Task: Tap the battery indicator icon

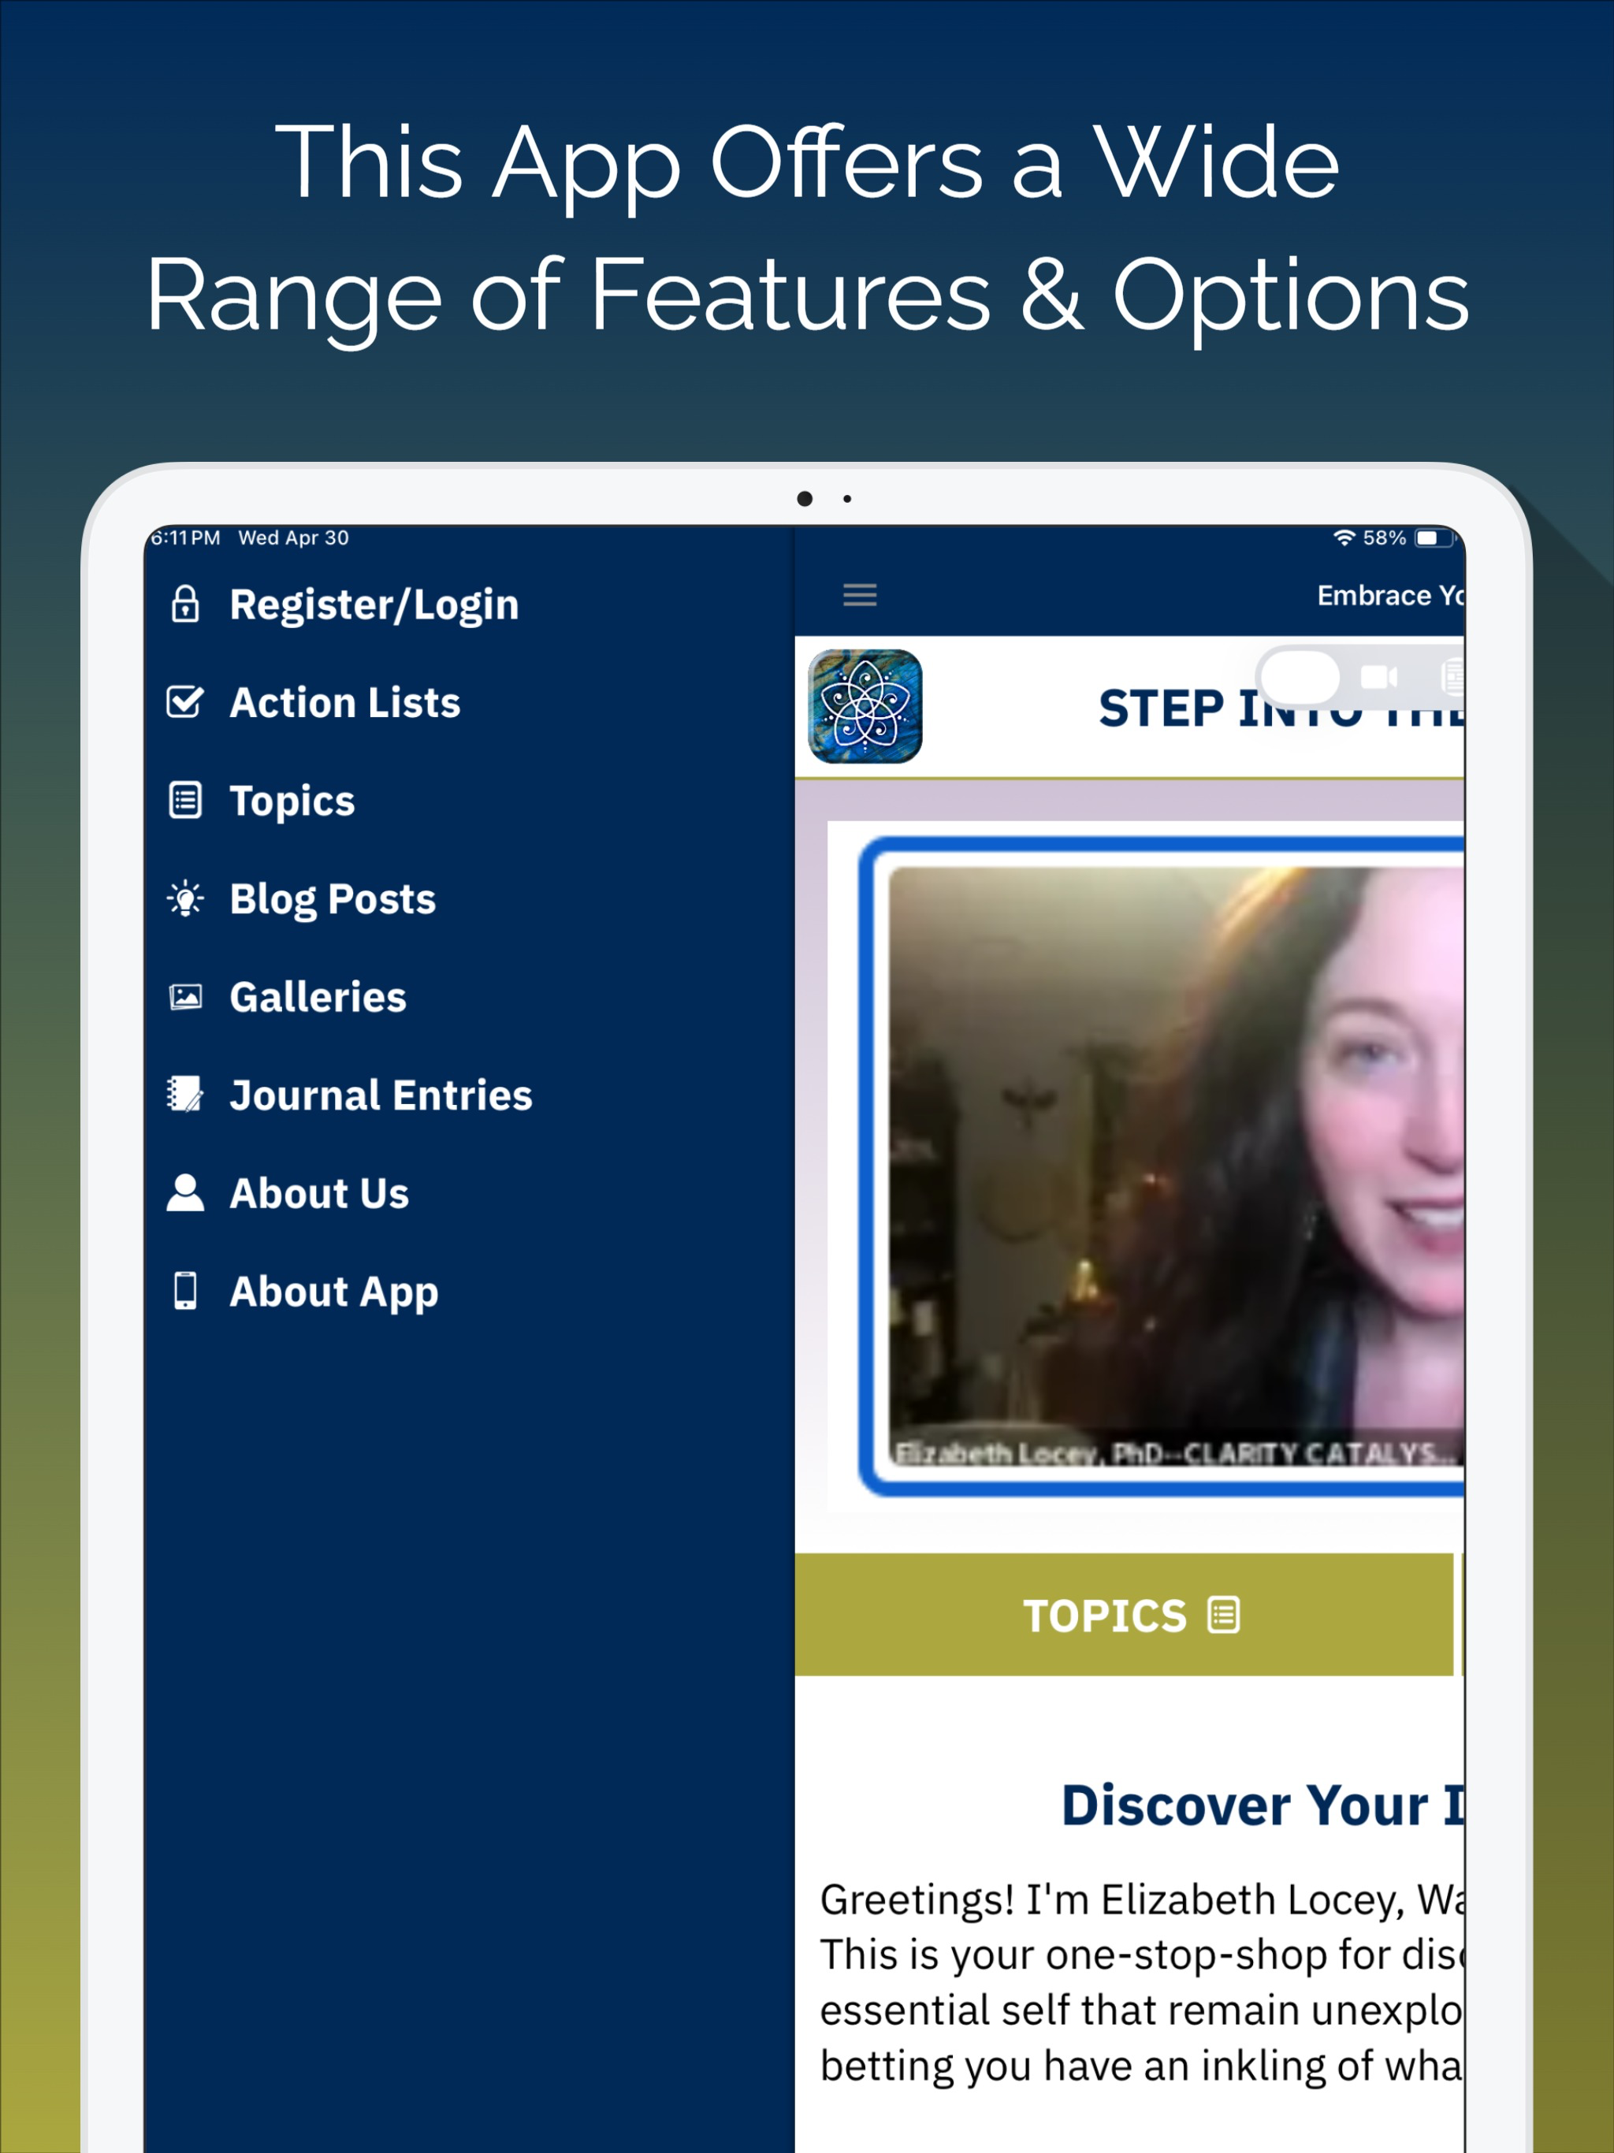Action: 1435,538
